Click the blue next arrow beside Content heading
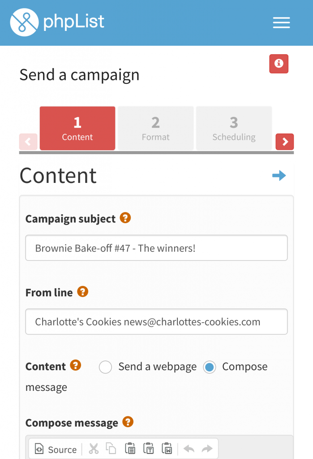313x459 pixels. click(279, 176)
